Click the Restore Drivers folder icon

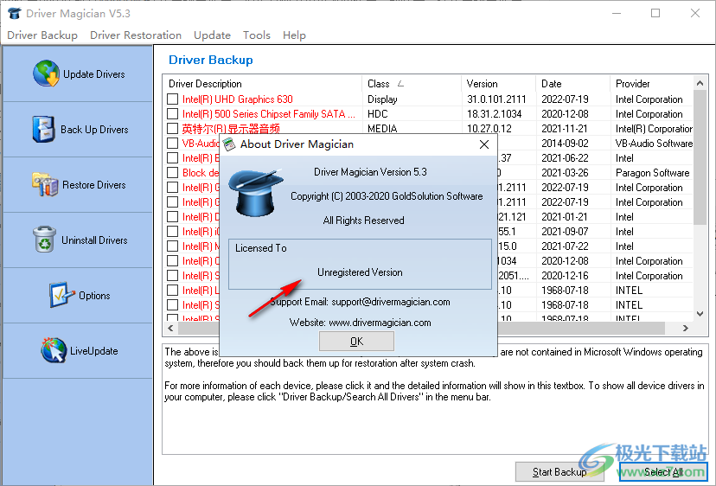click(45, 184)
